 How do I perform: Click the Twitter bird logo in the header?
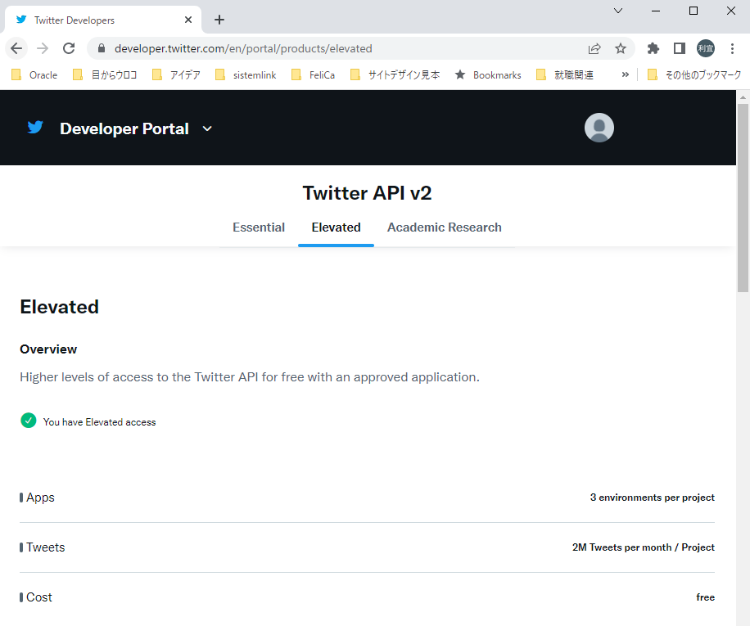pos(34,128)
